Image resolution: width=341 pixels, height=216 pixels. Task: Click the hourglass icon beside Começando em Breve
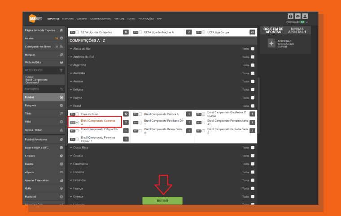pos(61,47)
